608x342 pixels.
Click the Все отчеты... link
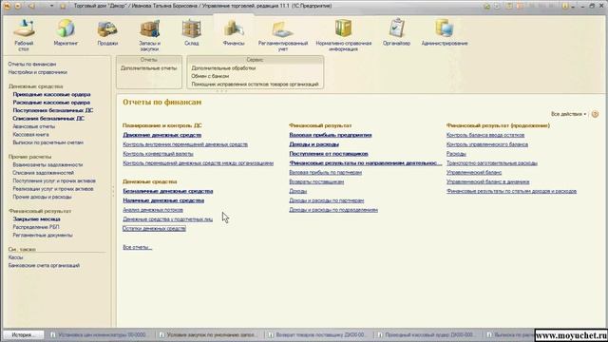click(137, 247)
